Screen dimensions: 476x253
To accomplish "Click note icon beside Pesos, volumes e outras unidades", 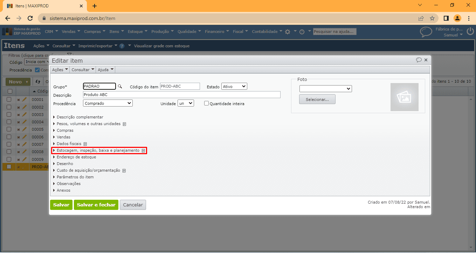I will pyautogui.click(x=124, y=124).
